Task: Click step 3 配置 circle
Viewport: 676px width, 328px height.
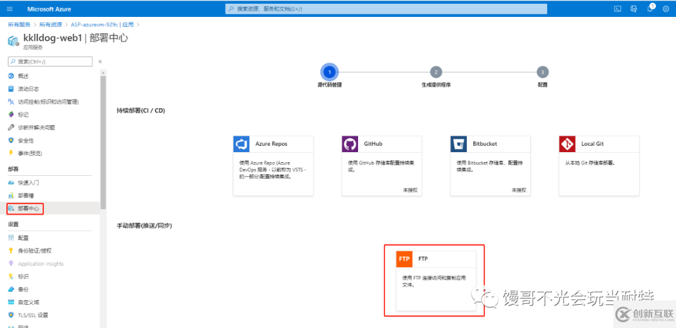Action: 542,72
